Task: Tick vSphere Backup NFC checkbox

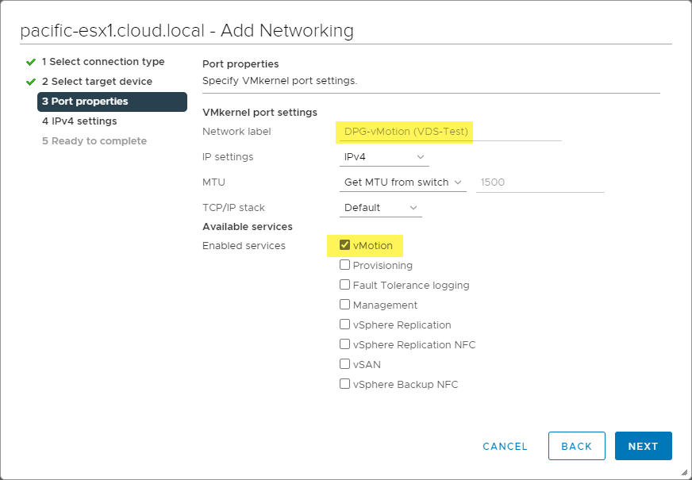Action: pos(344,384)
